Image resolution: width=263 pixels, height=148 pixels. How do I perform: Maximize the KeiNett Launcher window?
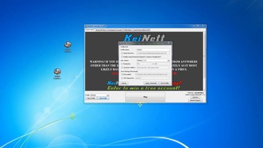pyautogui.click(x=198, y=25)
